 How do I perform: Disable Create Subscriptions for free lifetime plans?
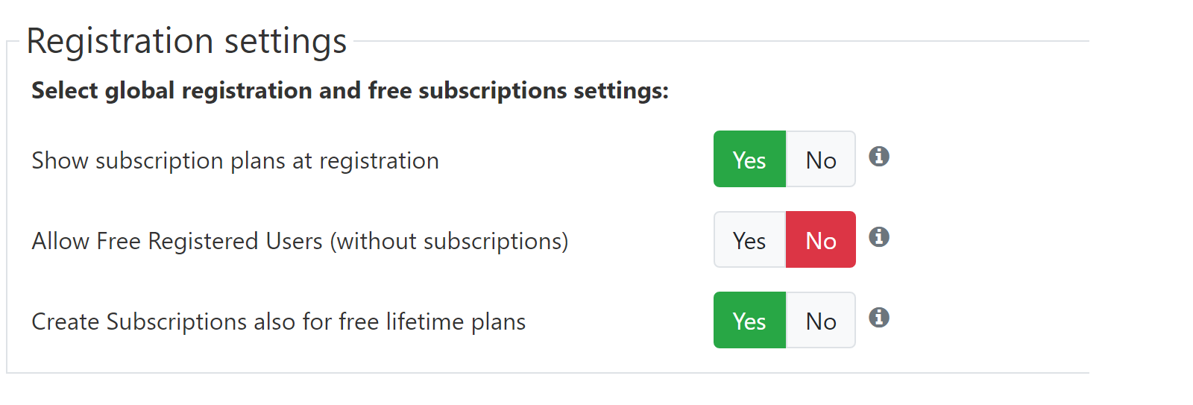point(821,320)
